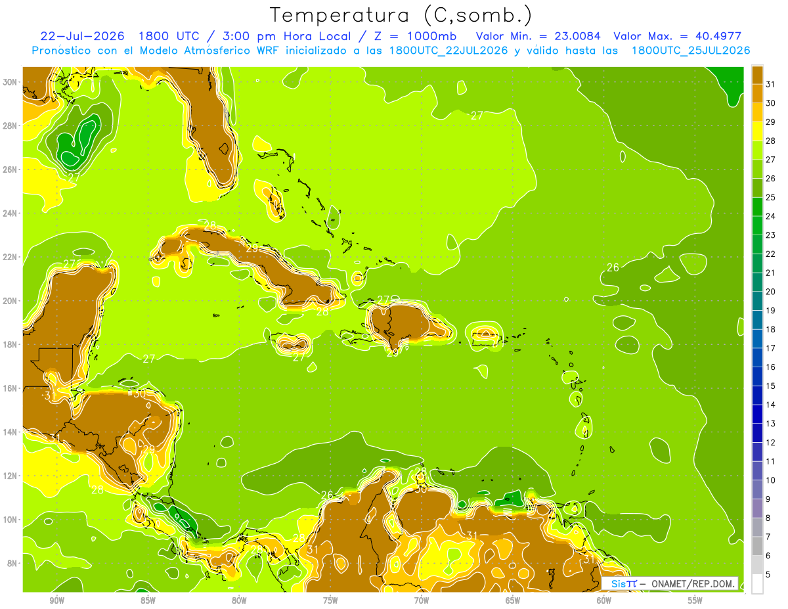The image size is (788, 609).
Task: Click the "90W" longitude axis label
Action: 56,601
